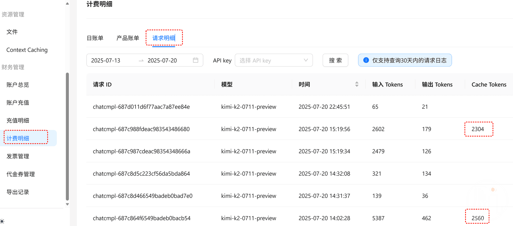
Task: Click the output tokens value 126
Action: point(426,151)
